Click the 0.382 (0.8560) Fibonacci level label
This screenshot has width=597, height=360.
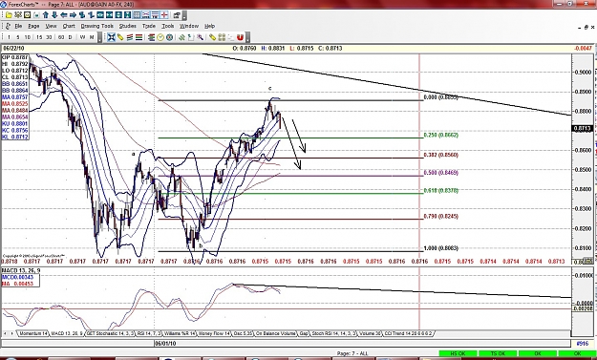point(441,156)
